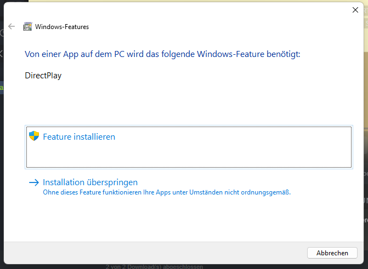Click the UAC shield icon
The width and height of the screenshot is (368, 269).
[x=34, y=136]
